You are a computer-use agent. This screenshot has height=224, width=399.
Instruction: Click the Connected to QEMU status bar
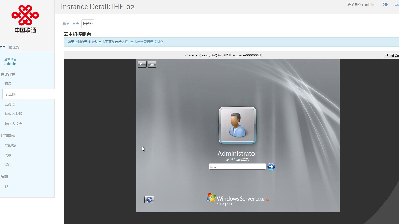pyautogui.click(x=224, y=55)
